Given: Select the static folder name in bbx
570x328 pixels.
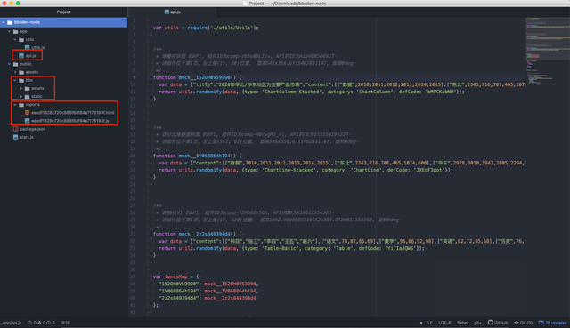Looking at the screenshot, I should pyautogui.click(x=37, y=97).
